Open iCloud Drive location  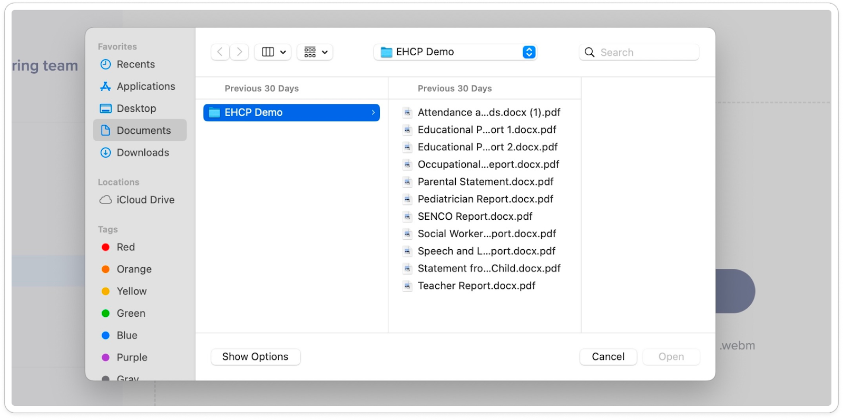pos(145,200)
